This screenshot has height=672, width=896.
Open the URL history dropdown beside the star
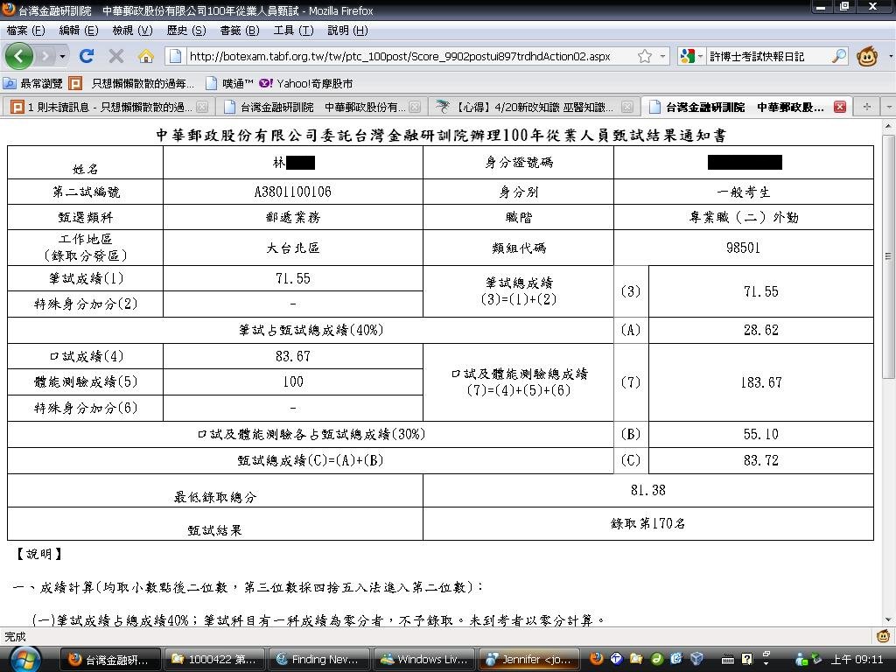coord(662,56)
